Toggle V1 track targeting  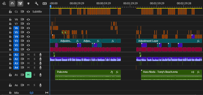coord(16,49)
